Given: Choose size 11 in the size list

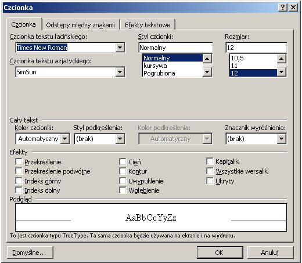Looking at the screenshot, I should pyautogui.click(x=253, y=66).
